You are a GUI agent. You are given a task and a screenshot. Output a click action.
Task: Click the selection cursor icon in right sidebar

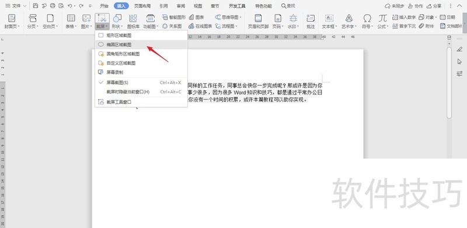pyautogui.click(x=459, y=62)
